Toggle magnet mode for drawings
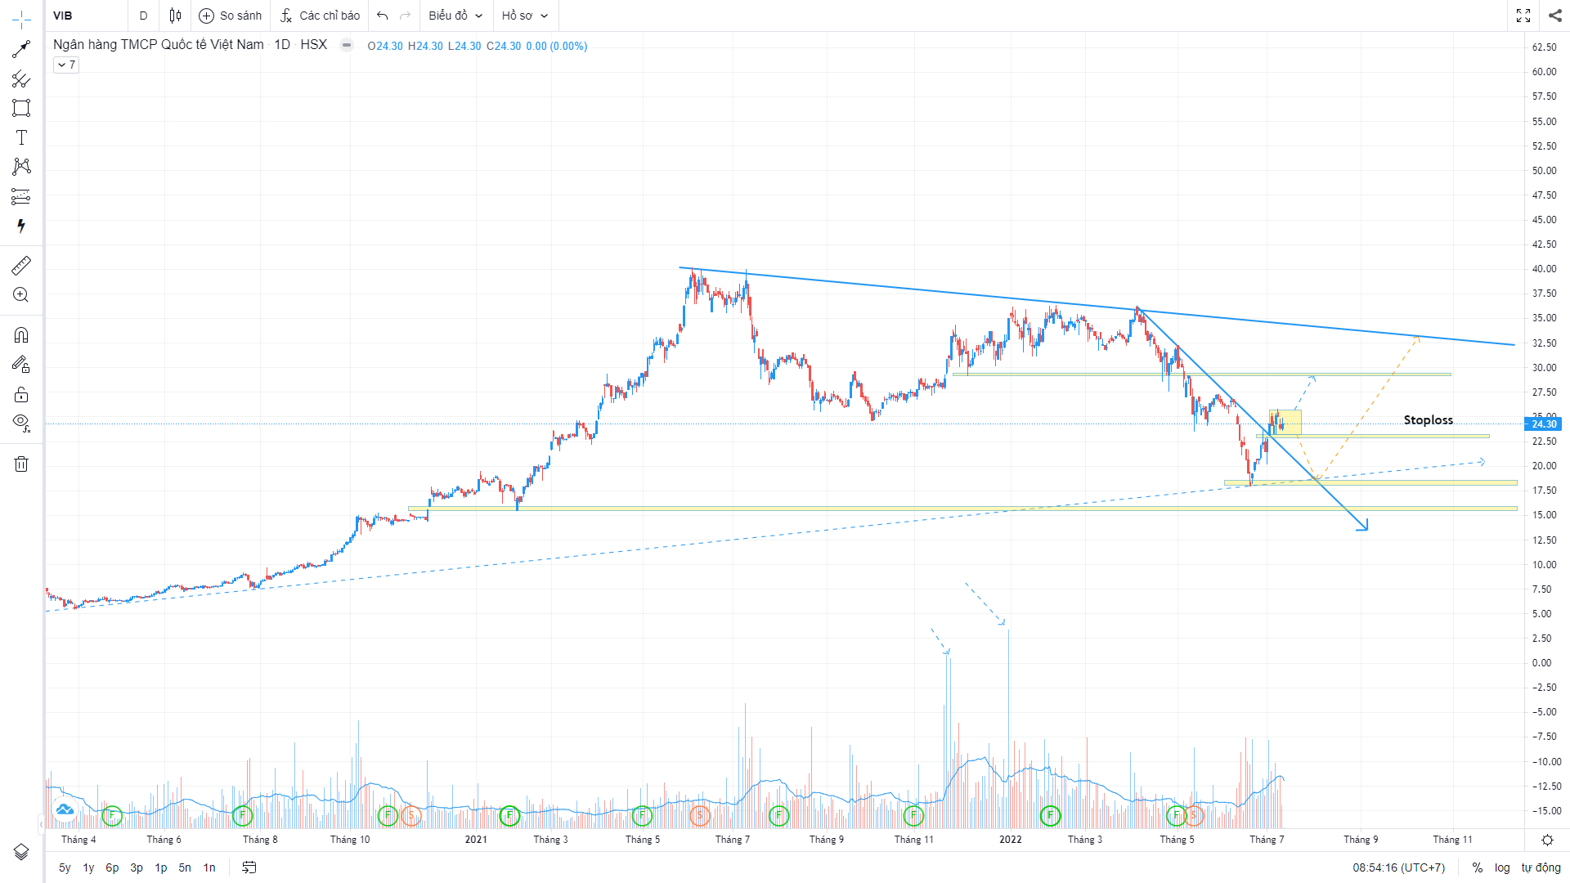Viewport: 1570px width, 883px height. [x=21, y=335]
